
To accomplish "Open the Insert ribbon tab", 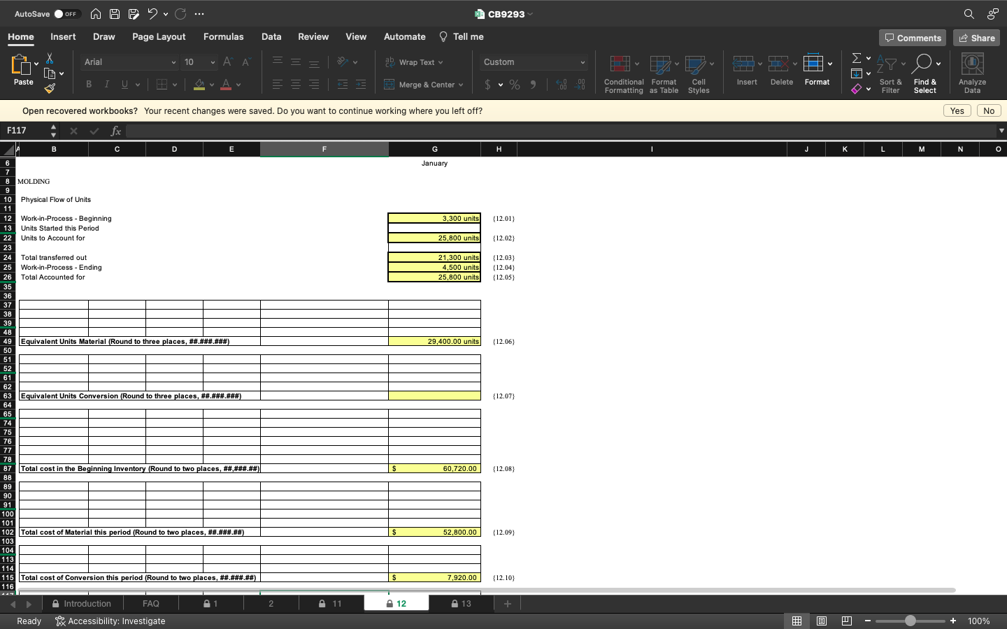I will tap(63, 36).
